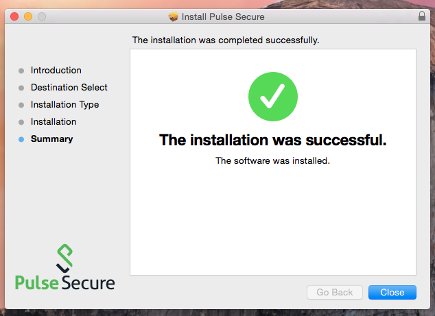Select the Introduction step in sidebar
435x316 pixels.
[x=56, y=71]
